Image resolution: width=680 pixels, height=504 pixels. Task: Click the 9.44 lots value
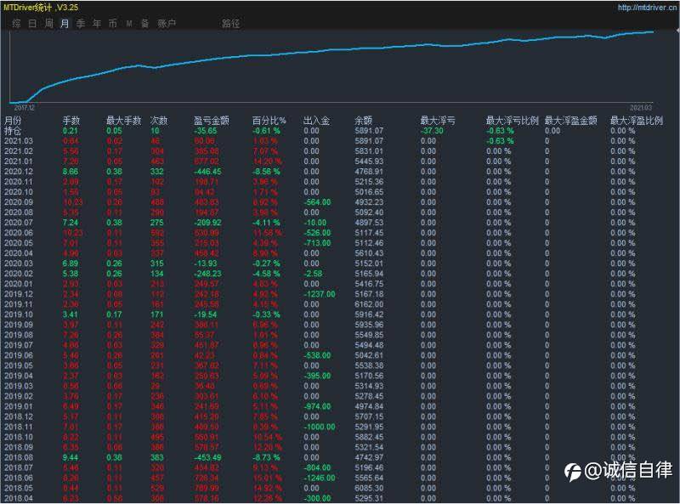point(71,457)
